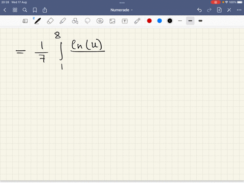Image resolution: width=244 pixels, height=183 pixels.
Task: Select the Image insert tool
Action: click(112, 21)
